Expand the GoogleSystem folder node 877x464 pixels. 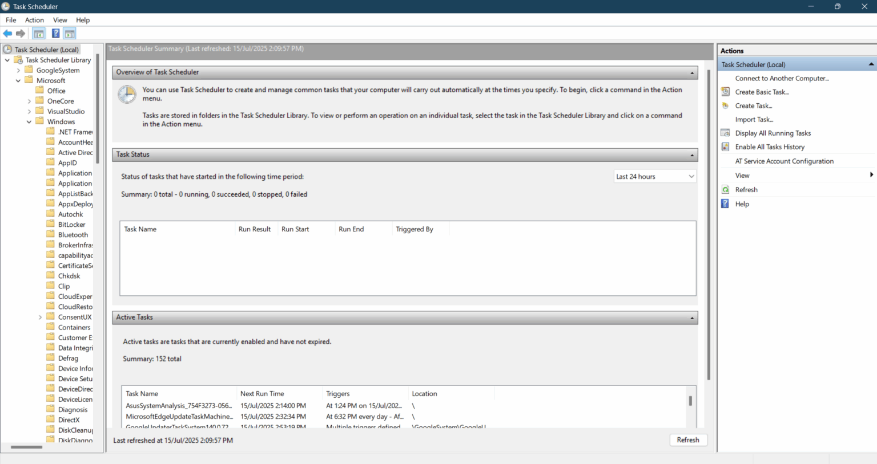(x=18, y=71)
